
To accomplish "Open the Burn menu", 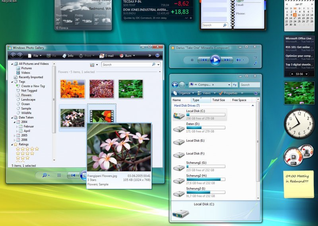I will (127, 56).
